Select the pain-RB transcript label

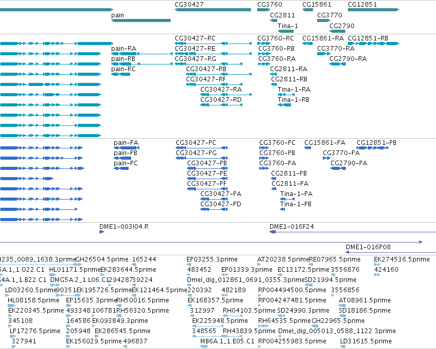123,59
